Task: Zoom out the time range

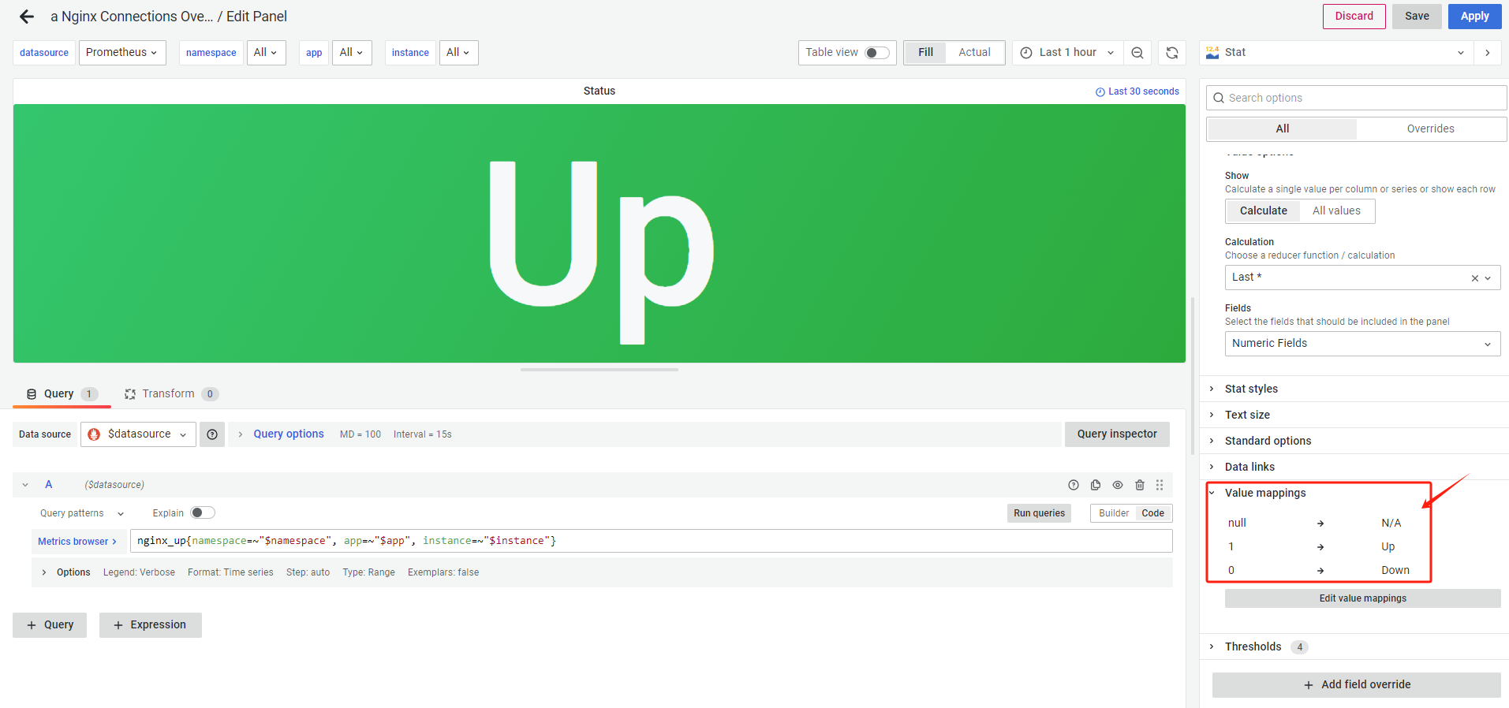Action: (1137, 53)
